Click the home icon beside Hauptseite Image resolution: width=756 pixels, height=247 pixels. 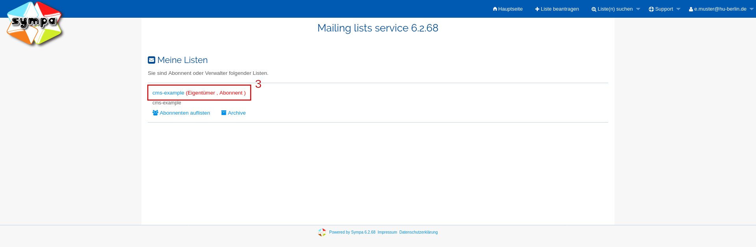pyautogui.click(x=495, y=9)
